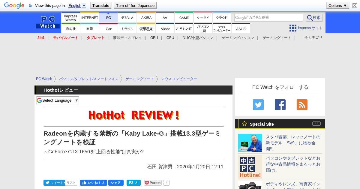This screenshot has height=189, width=360.
Task: Close the Google Translate bar
Action: click(x=355, y=5)
